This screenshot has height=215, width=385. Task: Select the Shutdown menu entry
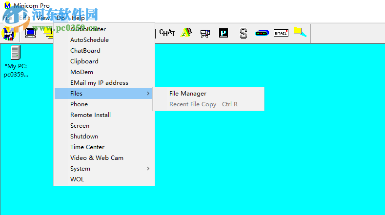[x=84, y=136]
